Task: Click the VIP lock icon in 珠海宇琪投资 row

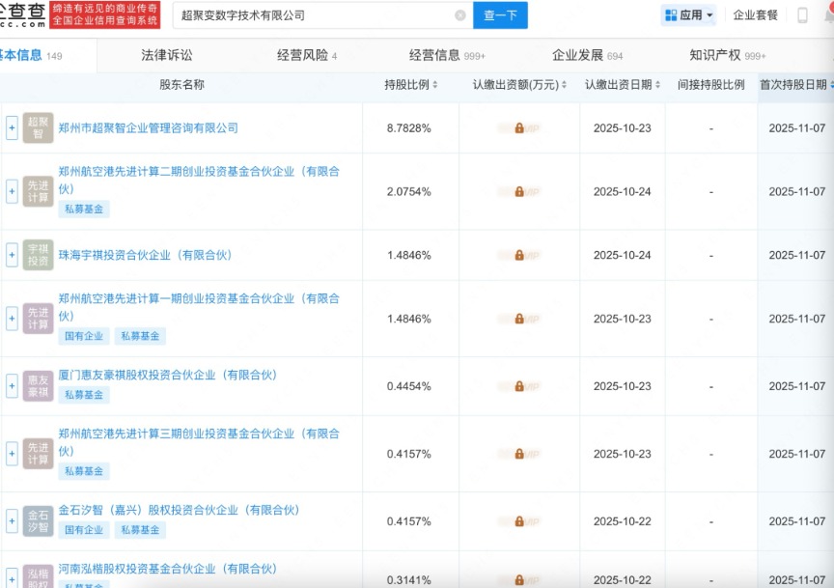Action: 519,255
